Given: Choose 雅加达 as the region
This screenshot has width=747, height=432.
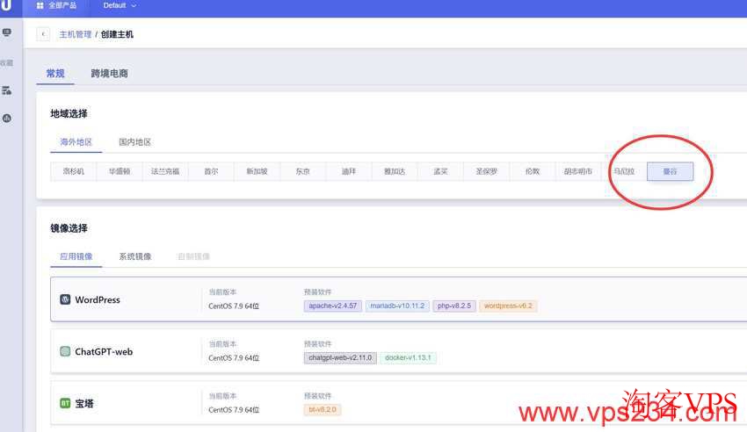Looking at the screenshot, I should pyautogui.click(x=395, y=171).
